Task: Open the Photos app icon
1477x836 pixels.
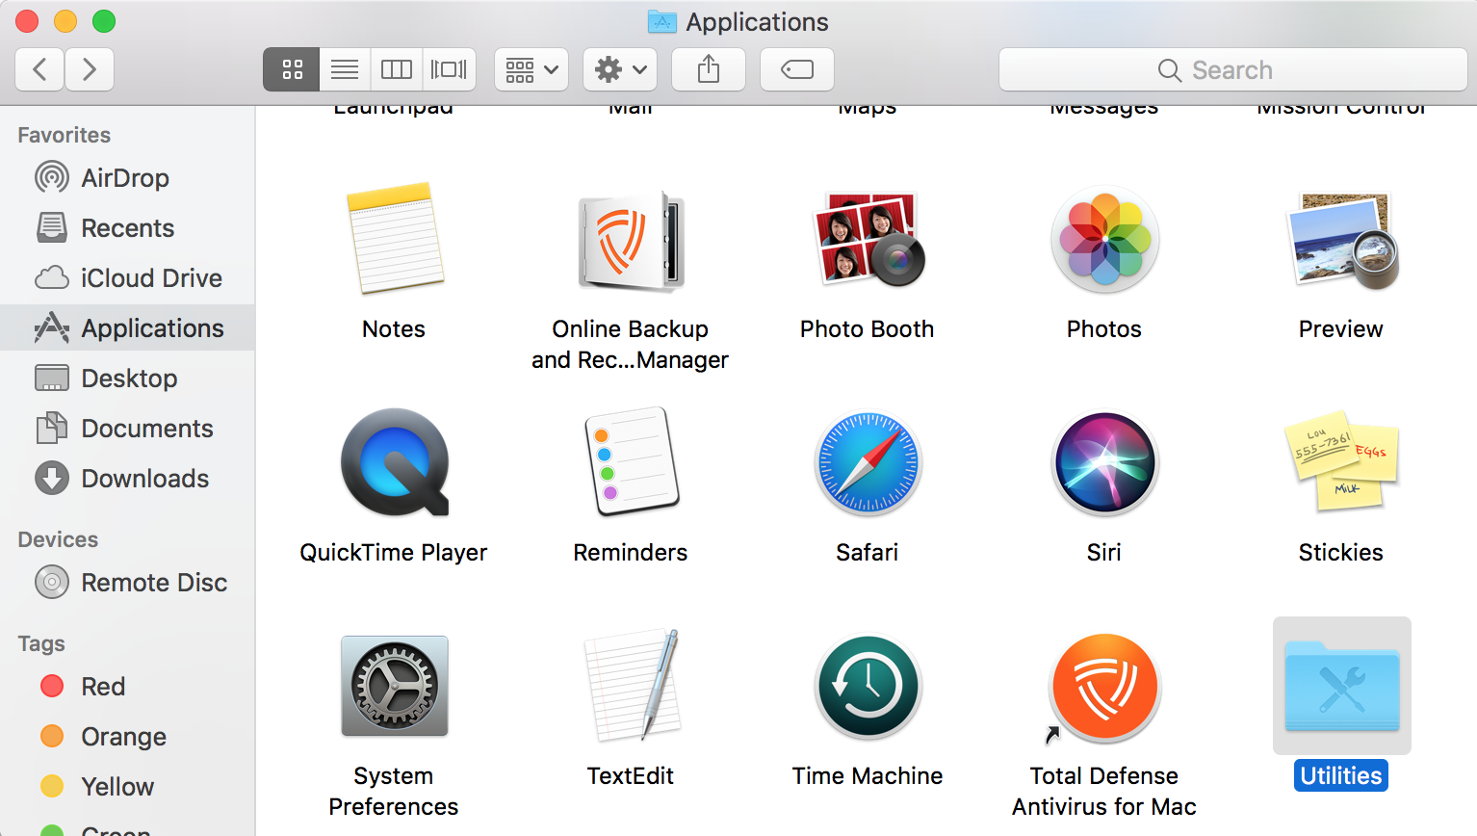Action: point(1104,239)
